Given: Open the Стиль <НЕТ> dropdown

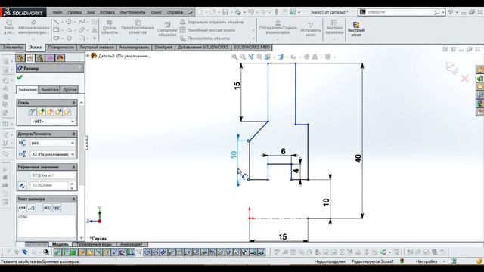Looking at the screenshot, I should 53,122.
